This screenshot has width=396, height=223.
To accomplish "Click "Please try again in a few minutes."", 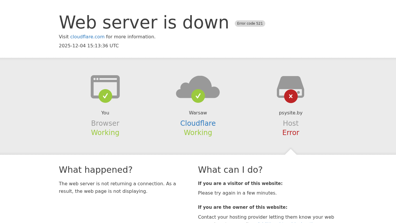I will 237,193.
